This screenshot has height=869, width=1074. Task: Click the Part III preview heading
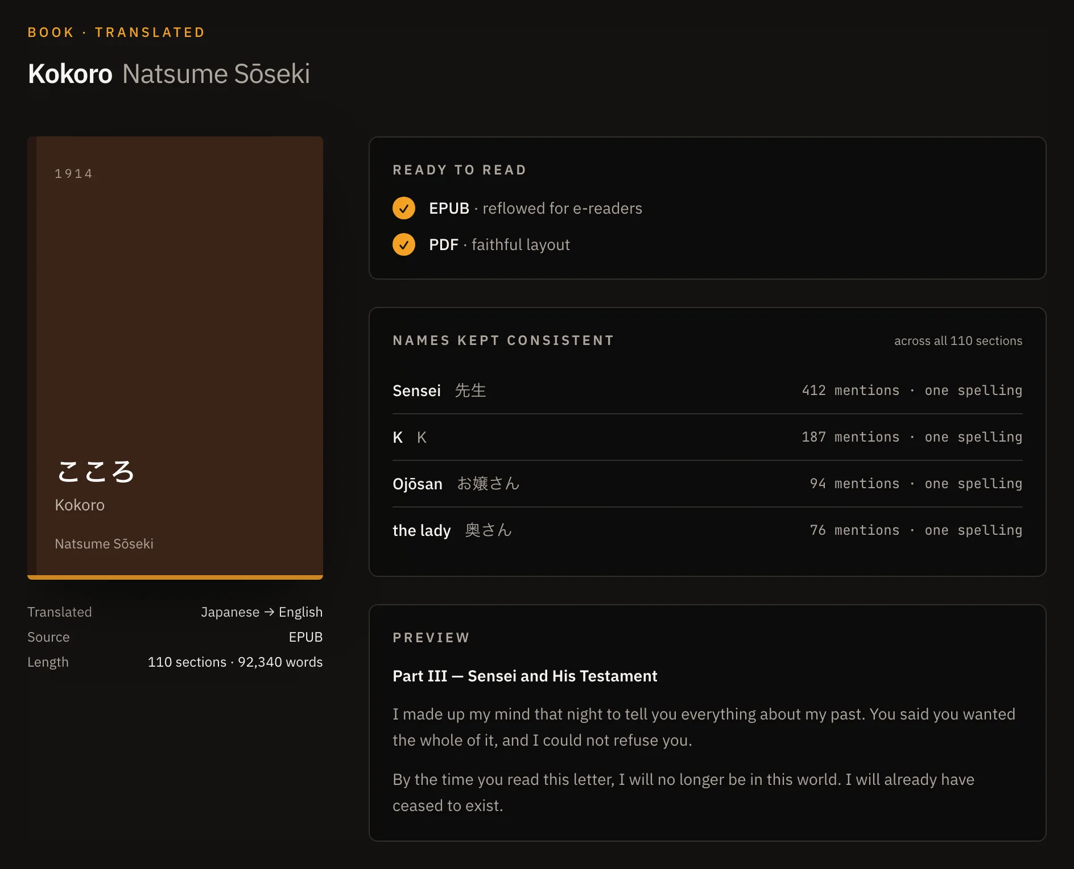click(x=524, y=676)
